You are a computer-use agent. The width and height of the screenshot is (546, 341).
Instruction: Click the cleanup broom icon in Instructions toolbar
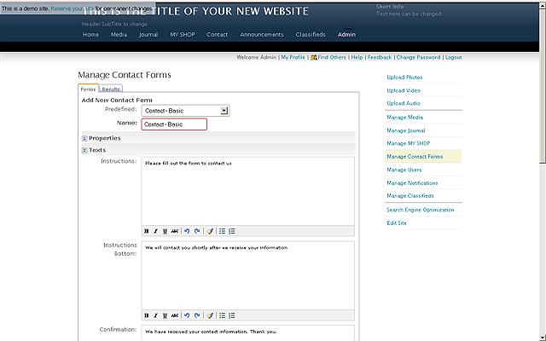(x=209, y=231)
